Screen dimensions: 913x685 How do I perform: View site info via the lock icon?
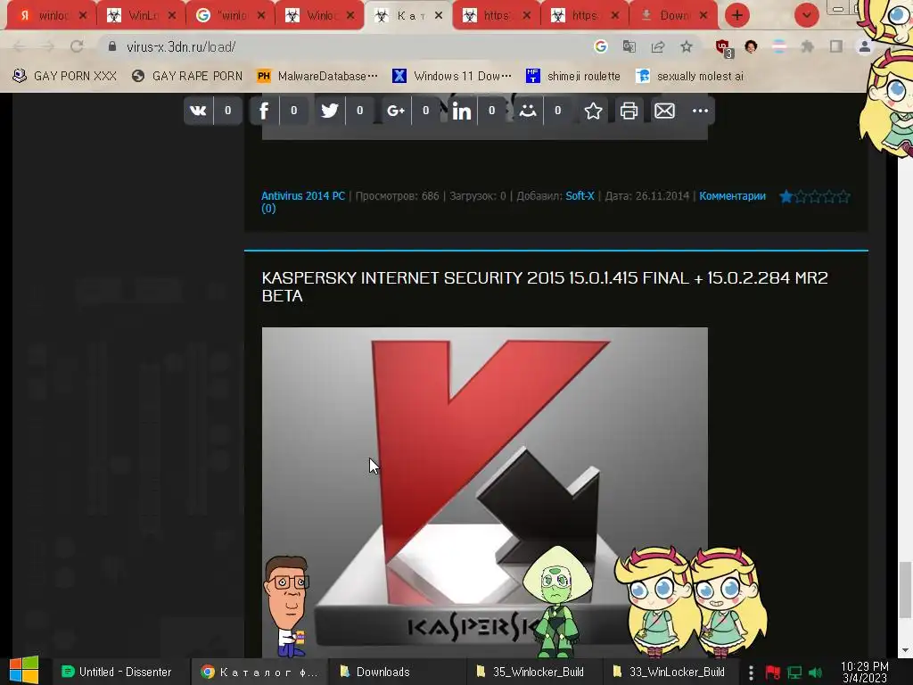[112, 46]
